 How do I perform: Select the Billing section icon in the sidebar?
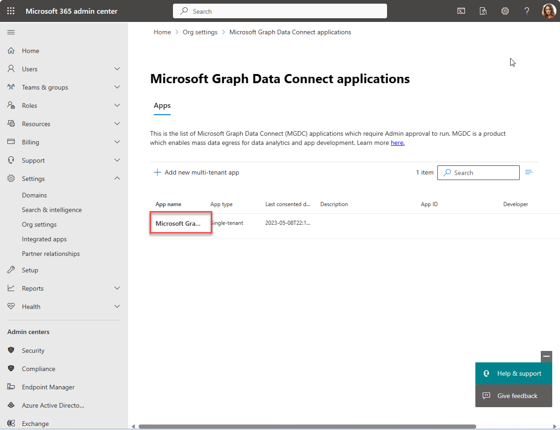coord(11,142)
